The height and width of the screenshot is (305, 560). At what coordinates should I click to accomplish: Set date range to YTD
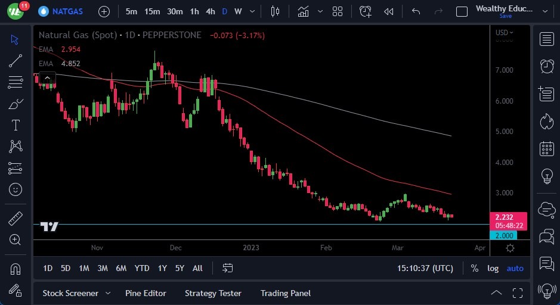(142, 268)
